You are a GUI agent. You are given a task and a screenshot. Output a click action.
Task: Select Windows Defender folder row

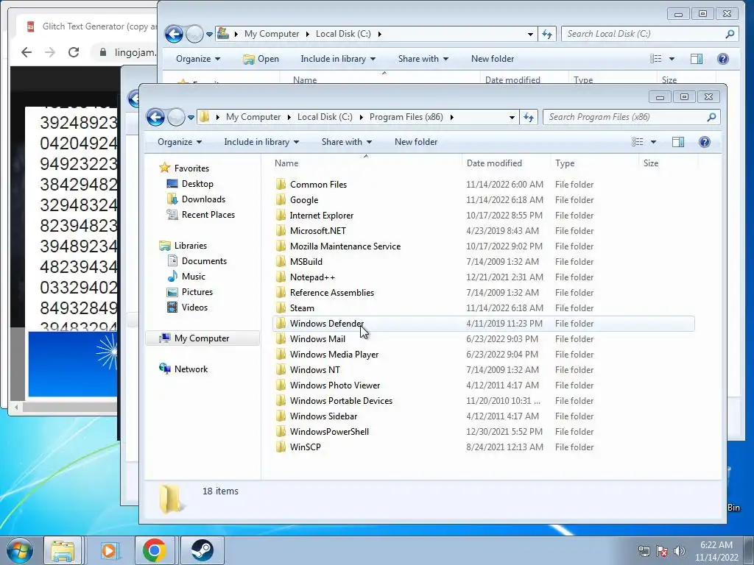[x=483, y=324]
